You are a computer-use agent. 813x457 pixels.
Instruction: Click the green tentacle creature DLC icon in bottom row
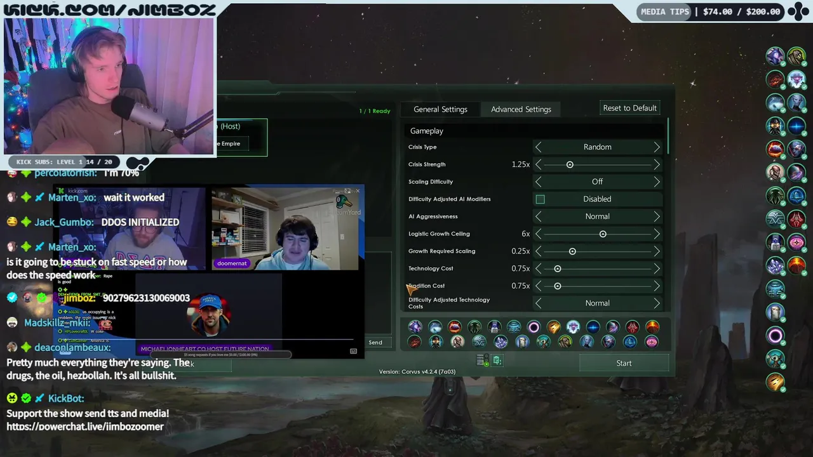tap(474, 327)
